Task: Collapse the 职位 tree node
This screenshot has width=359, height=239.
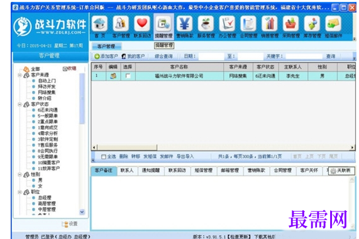Action: [x=20, y=192]
